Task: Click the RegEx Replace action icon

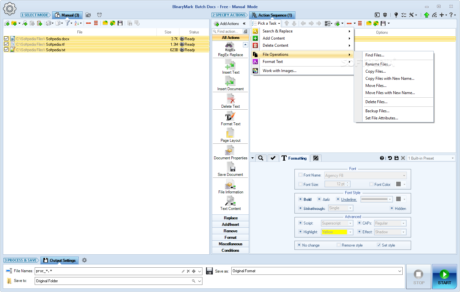Action: coord(230,47)
